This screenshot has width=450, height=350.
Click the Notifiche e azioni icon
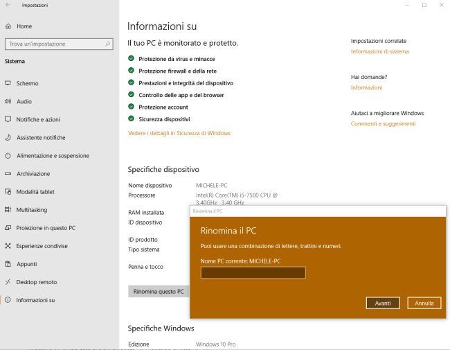[8, 119]
